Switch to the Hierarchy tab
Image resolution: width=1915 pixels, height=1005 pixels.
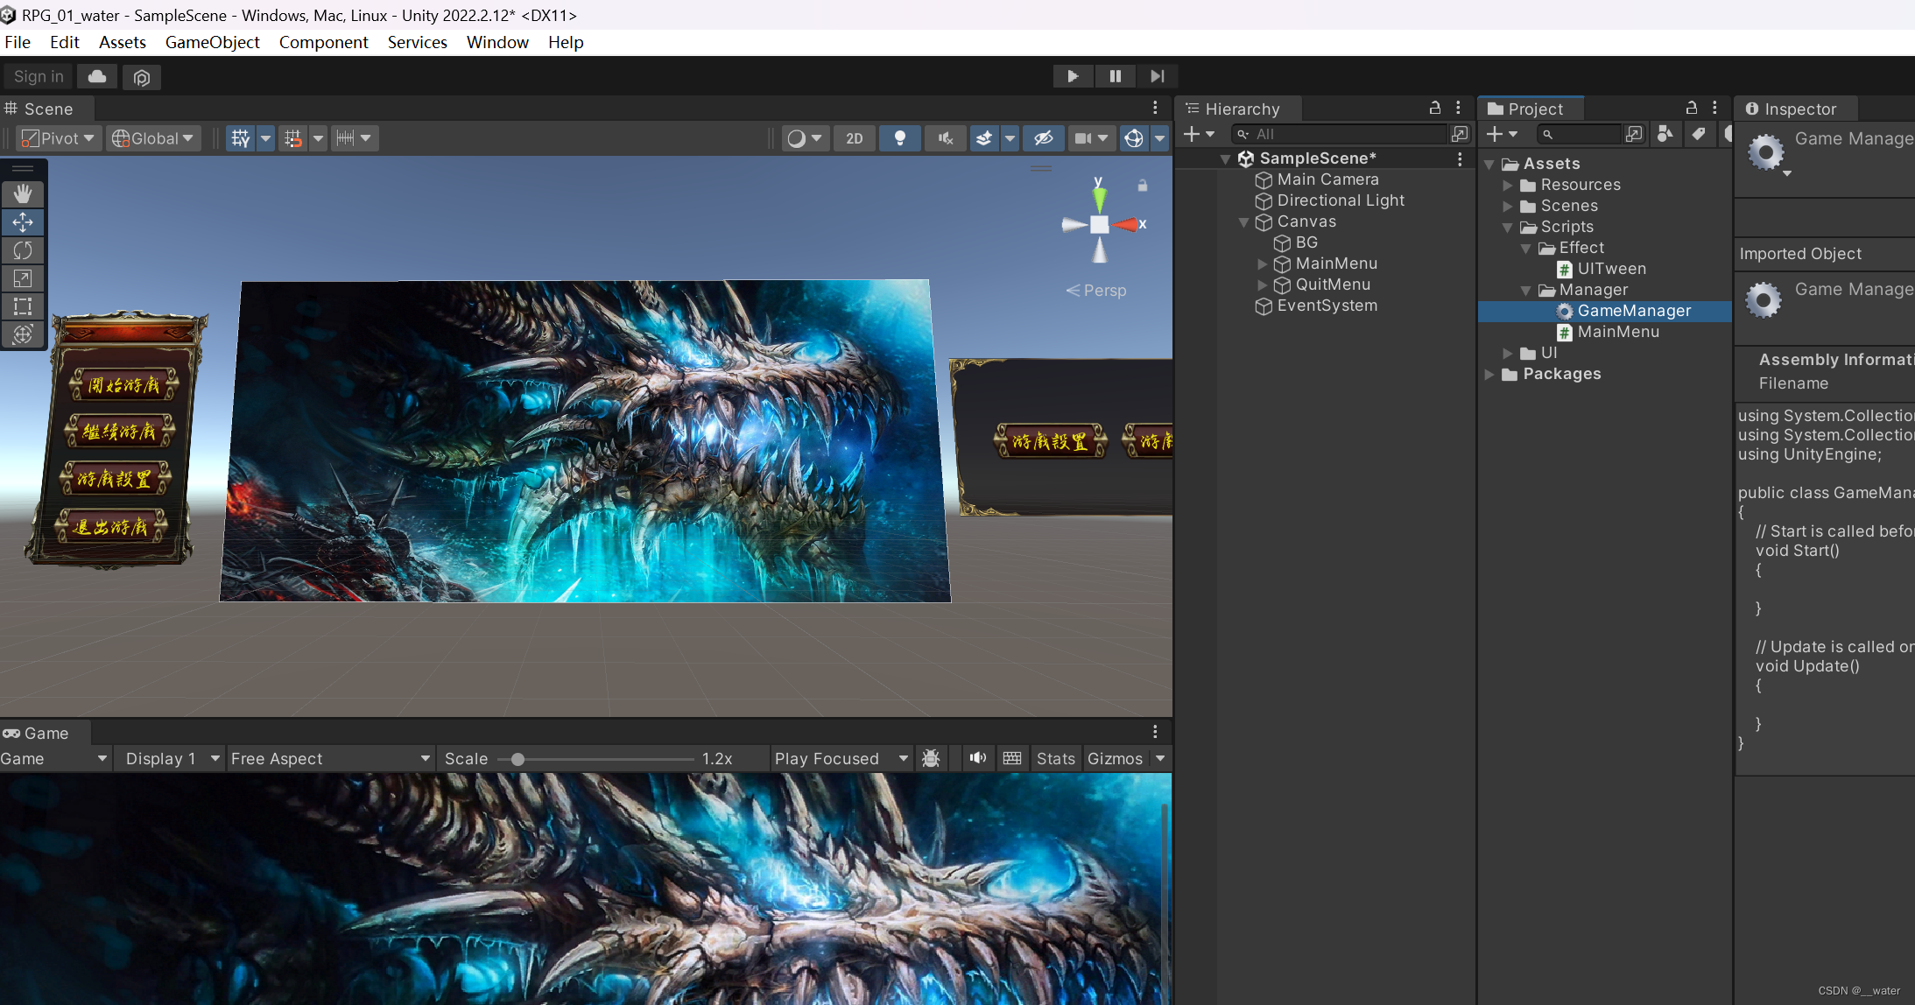tap(1238, 109)
